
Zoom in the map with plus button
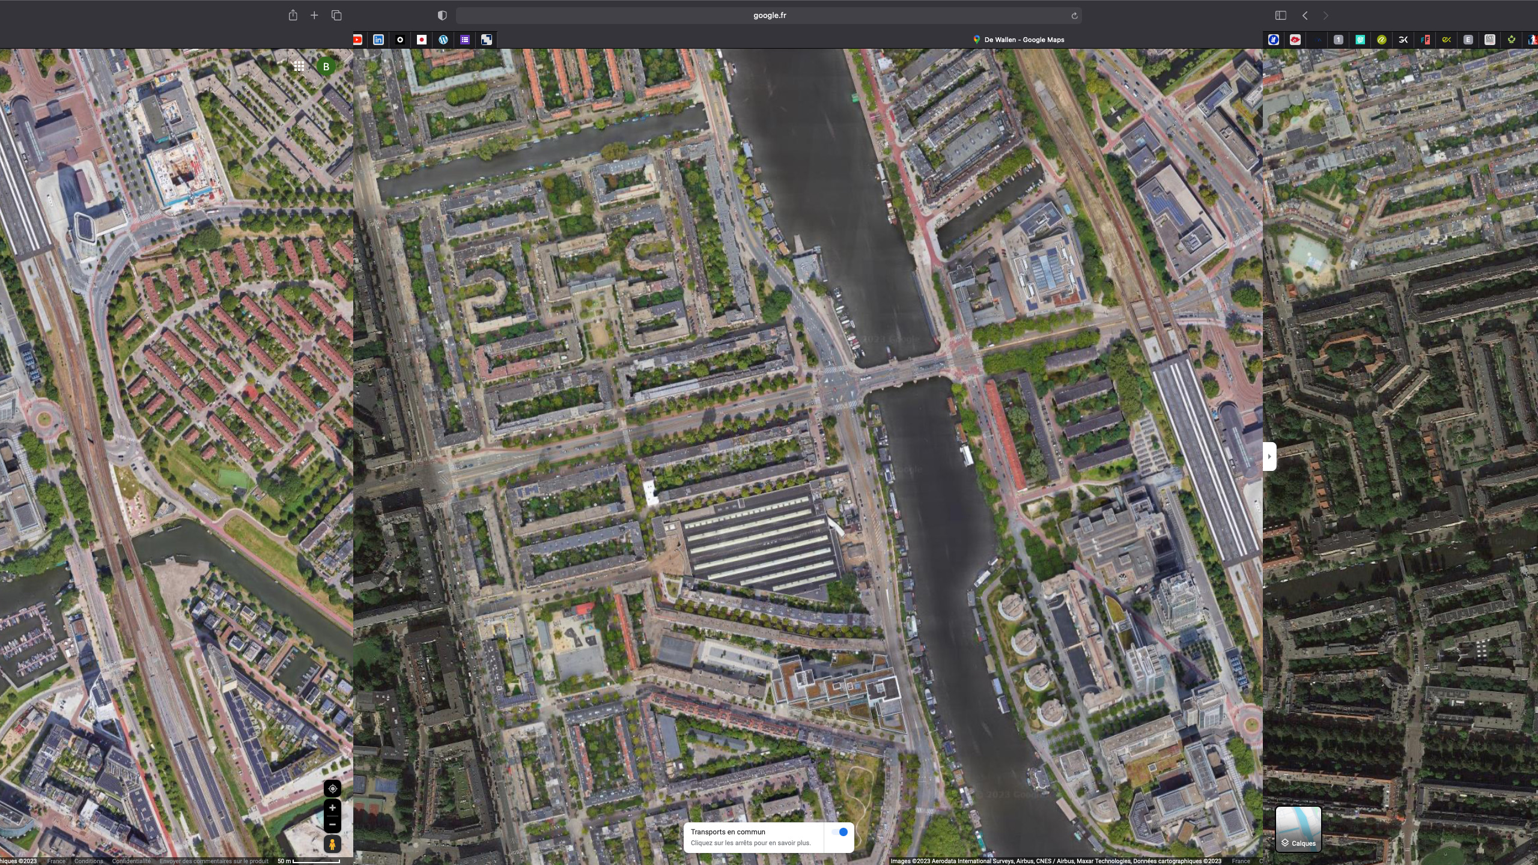pos(332,808)
